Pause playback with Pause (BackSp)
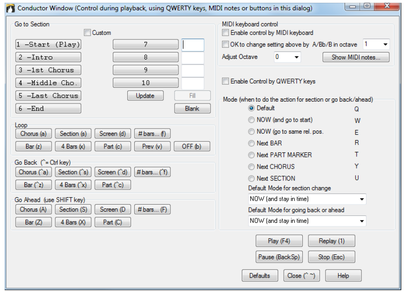The width and height of the screenshot is (405, 292). (279, 257)
